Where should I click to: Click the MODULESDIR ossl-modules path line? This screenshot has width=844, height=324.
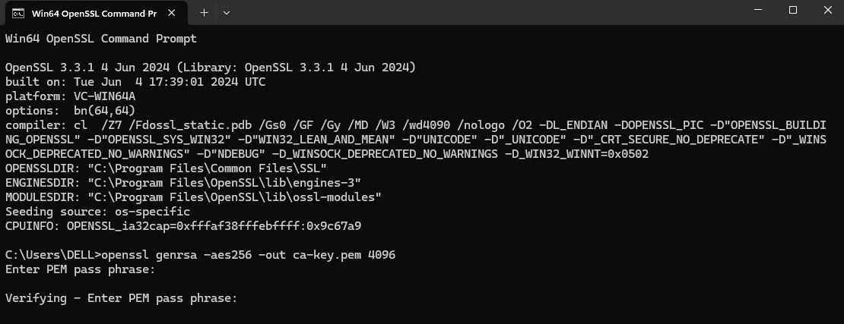tap(193, 197)
